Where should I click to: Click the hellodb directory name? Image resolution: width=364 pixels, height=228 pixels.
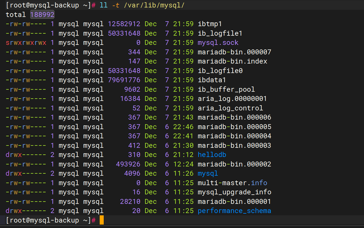pos(212,155)
